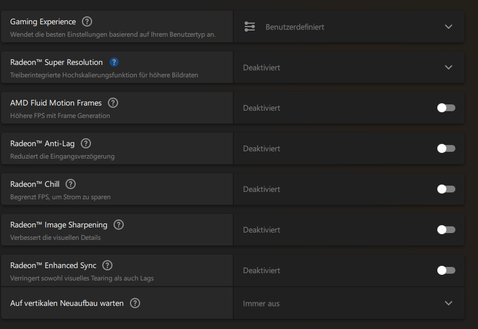478x329 pixels.
Task: Switch on Radeon Enhanced Sync
Action: [x=446, y=270]
